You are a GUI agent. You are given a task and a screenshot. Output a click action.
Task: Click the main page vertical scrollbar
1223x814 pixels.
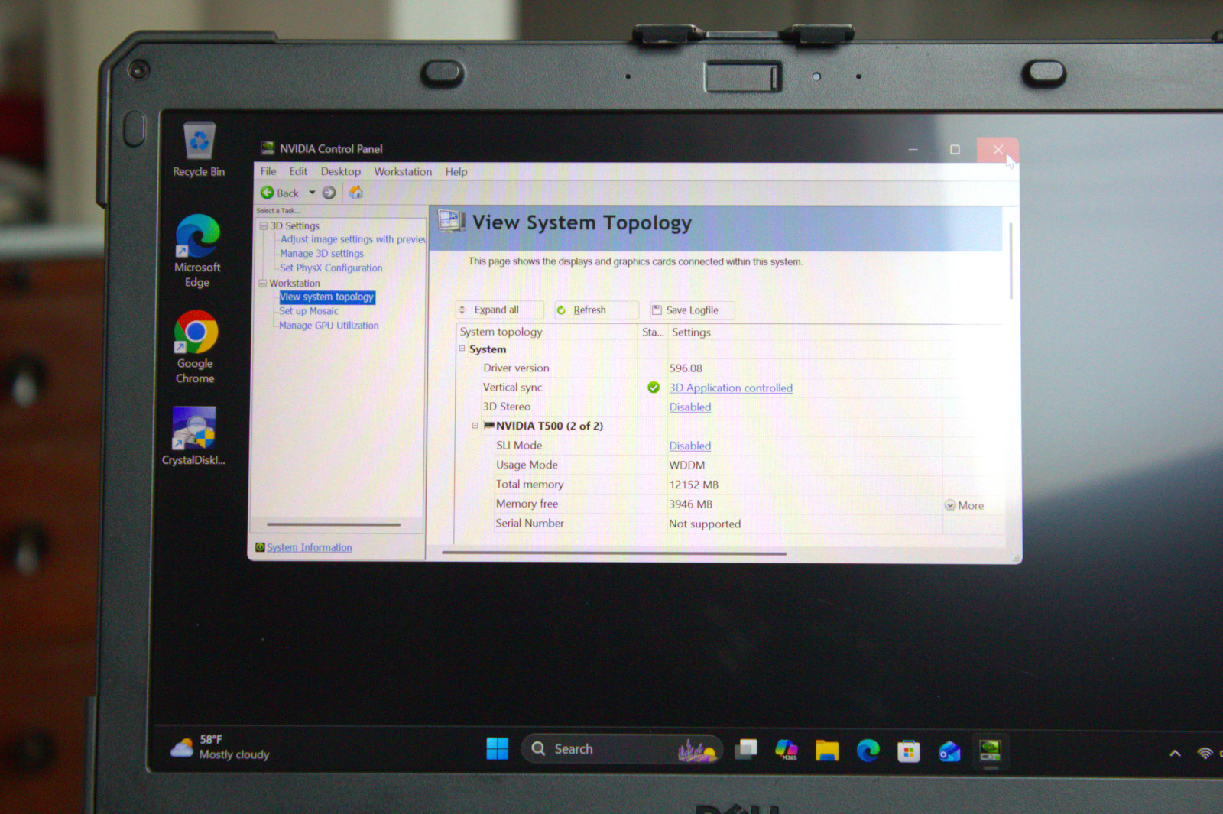pos(1011,261)
